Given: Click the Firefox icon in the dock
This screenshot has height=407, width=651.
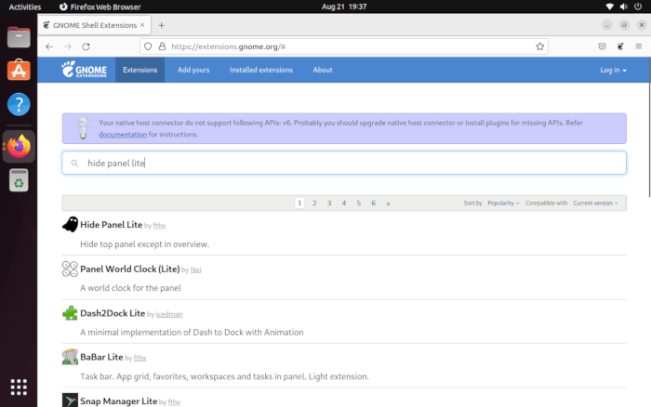Looking at the screenshot, I should 19,146.
